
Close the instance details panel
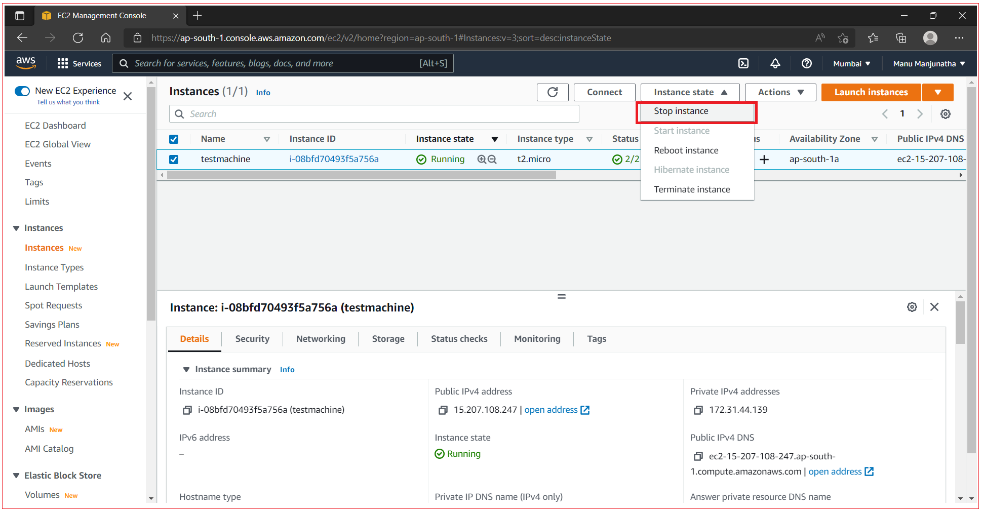(934, 307)
